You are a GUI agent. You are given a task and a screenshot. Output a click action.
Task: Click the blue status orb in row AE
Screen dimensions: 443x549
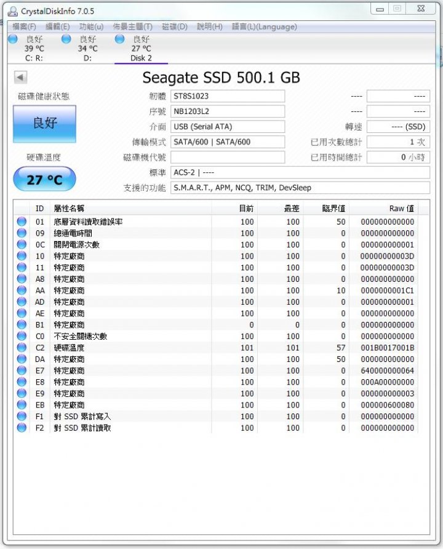[22, 313]
